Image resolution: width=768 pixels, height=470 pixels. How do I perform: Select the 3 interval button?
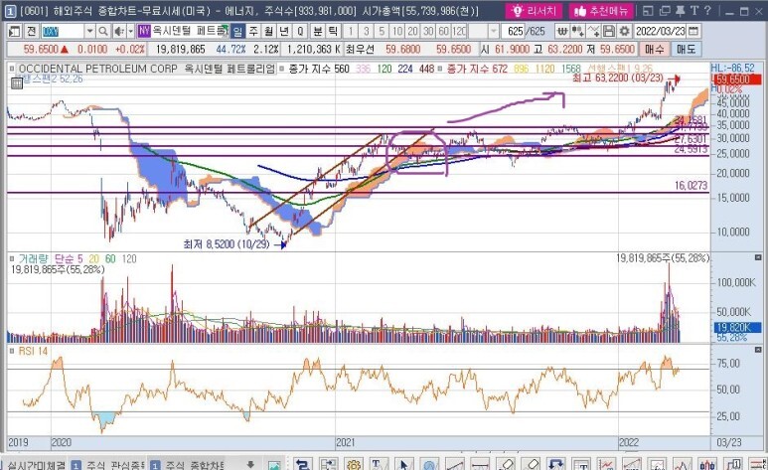click(x=366, y=32)
